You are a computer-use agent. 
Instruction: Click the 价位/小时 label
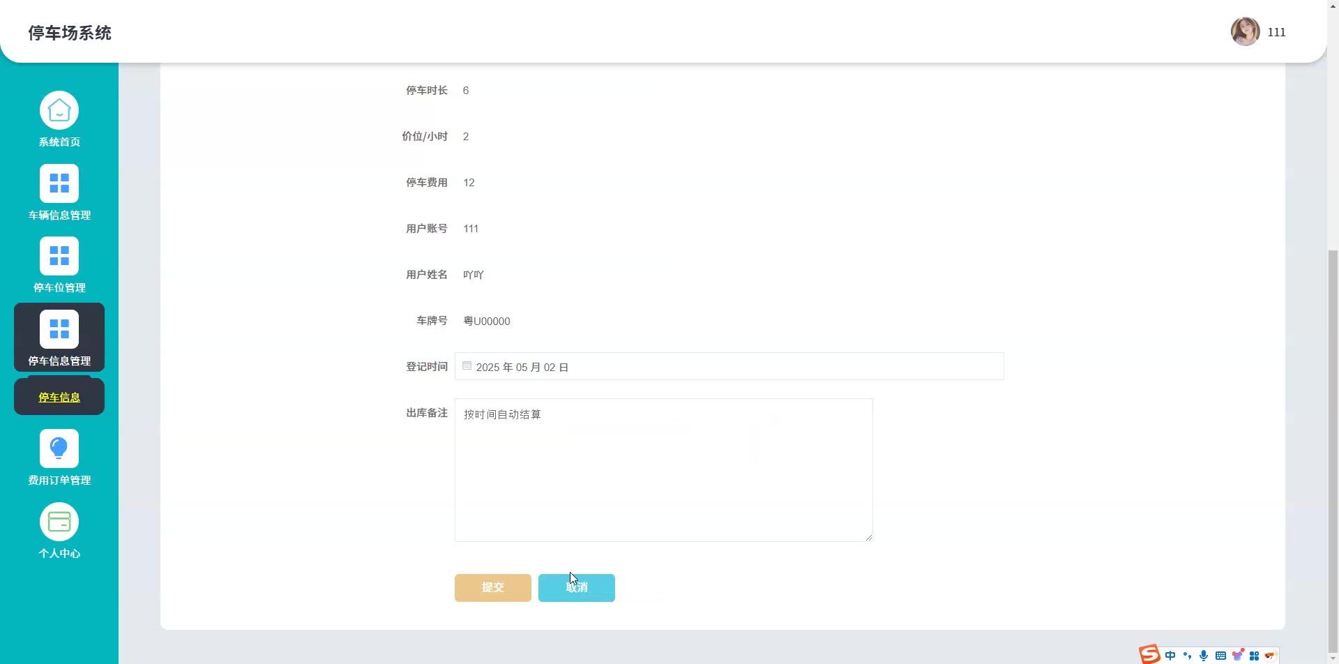click(425, 137)
